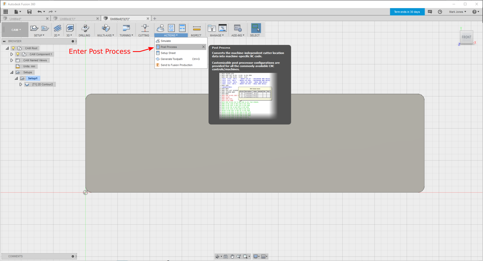Click the Term ends in 30 days banner
Viewport: 483px width, 261px height.
click(x=407, y=12)
